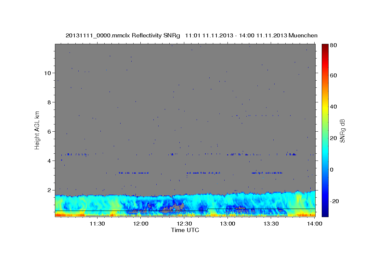Click the 11:30 time tick label
The width and height of the screenshot is (390, 260).
97,224
